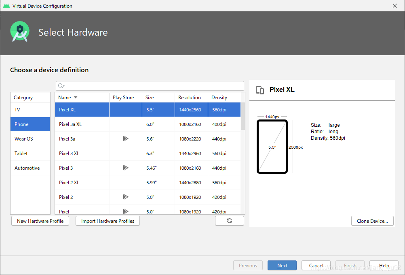
Task: Select the Pixel XL device row
Action: point(148,110)
